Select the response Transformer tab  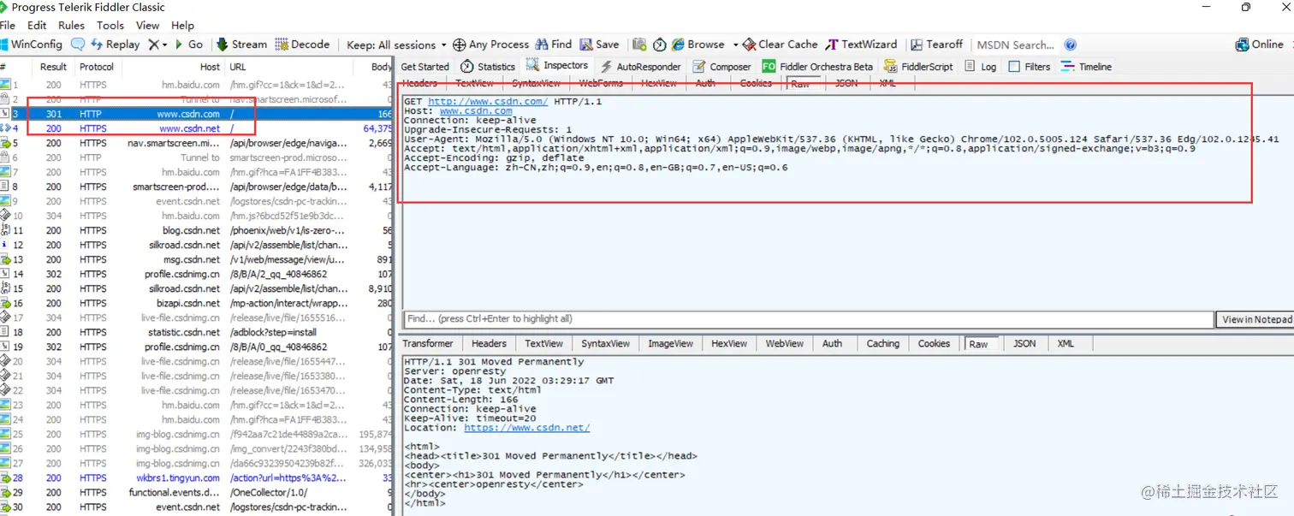428,343
